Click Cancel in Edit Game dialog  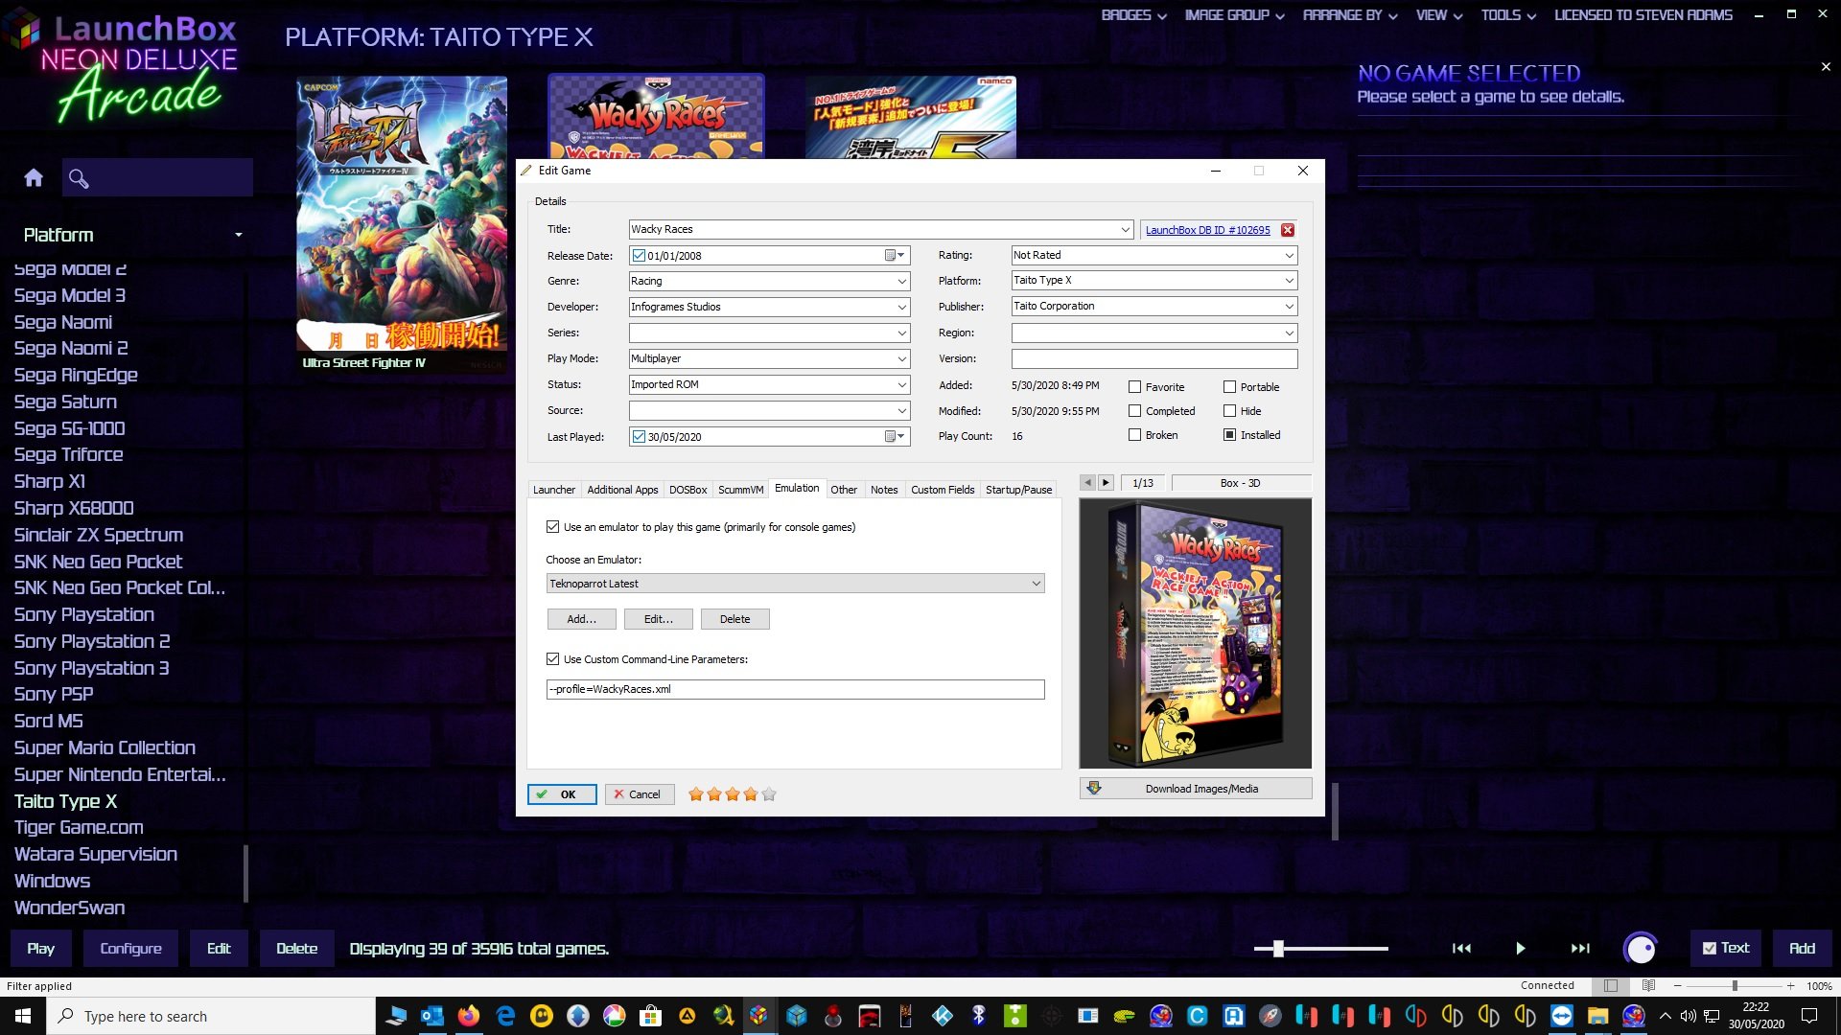pyautogui.click(x=640, y=794)
